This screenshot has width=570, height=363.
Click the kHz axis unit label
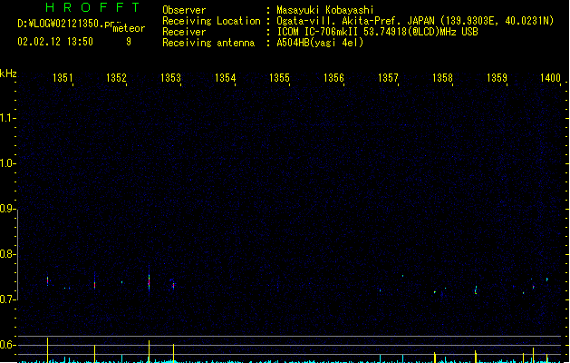[8, 74]
